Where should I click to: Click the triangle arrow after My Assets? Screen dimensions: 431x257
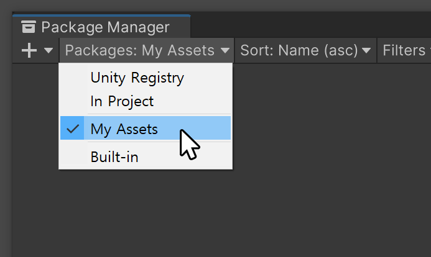[225, 51]
